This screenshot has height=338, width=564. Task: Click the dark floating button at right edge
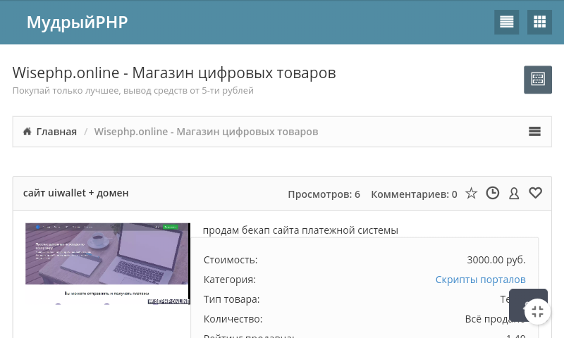pos(518,297)
